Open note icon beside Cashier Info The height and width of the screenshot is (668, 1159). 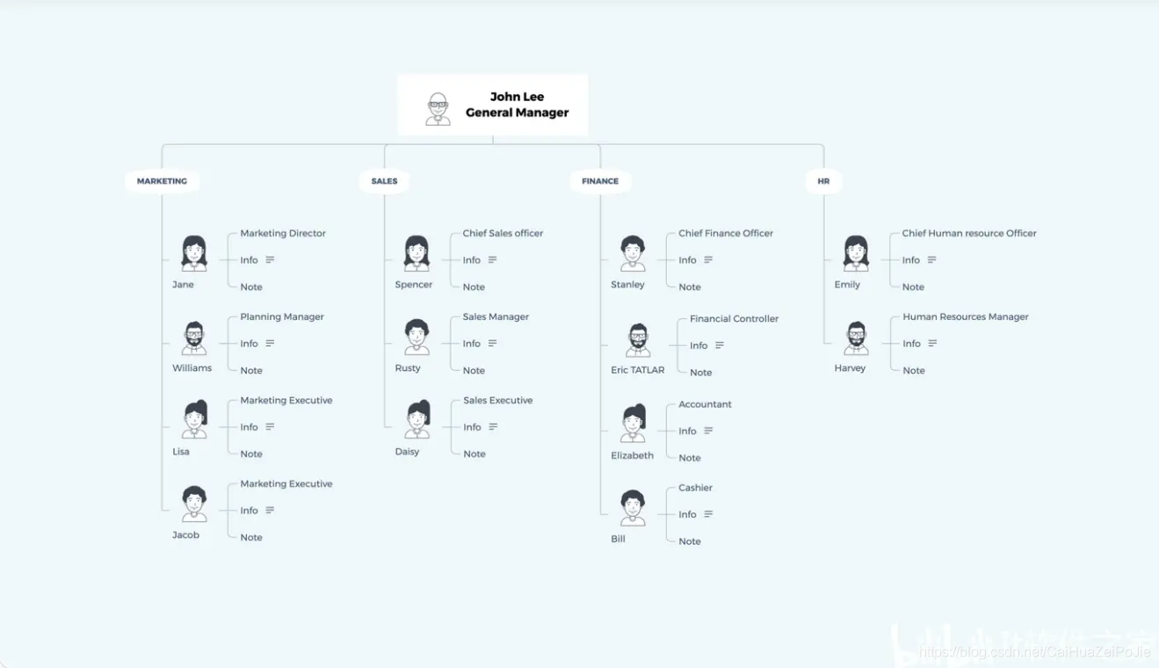708,514
